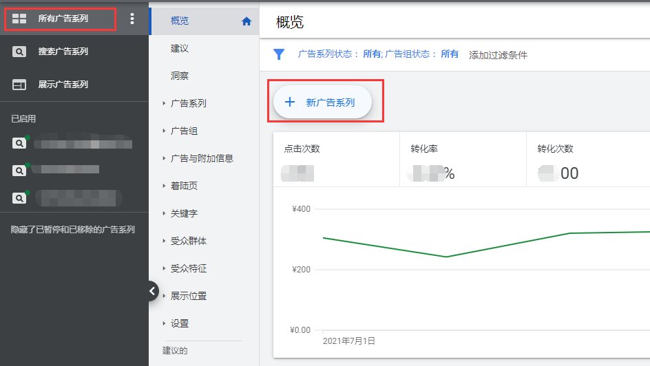The image size is (650, 366).
Task: Click the All Campaigns grid icon
Action: click(x=19, y=19)
